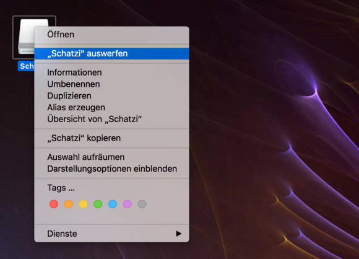Open Übersicht von „Schatzi“

point(112,119)
